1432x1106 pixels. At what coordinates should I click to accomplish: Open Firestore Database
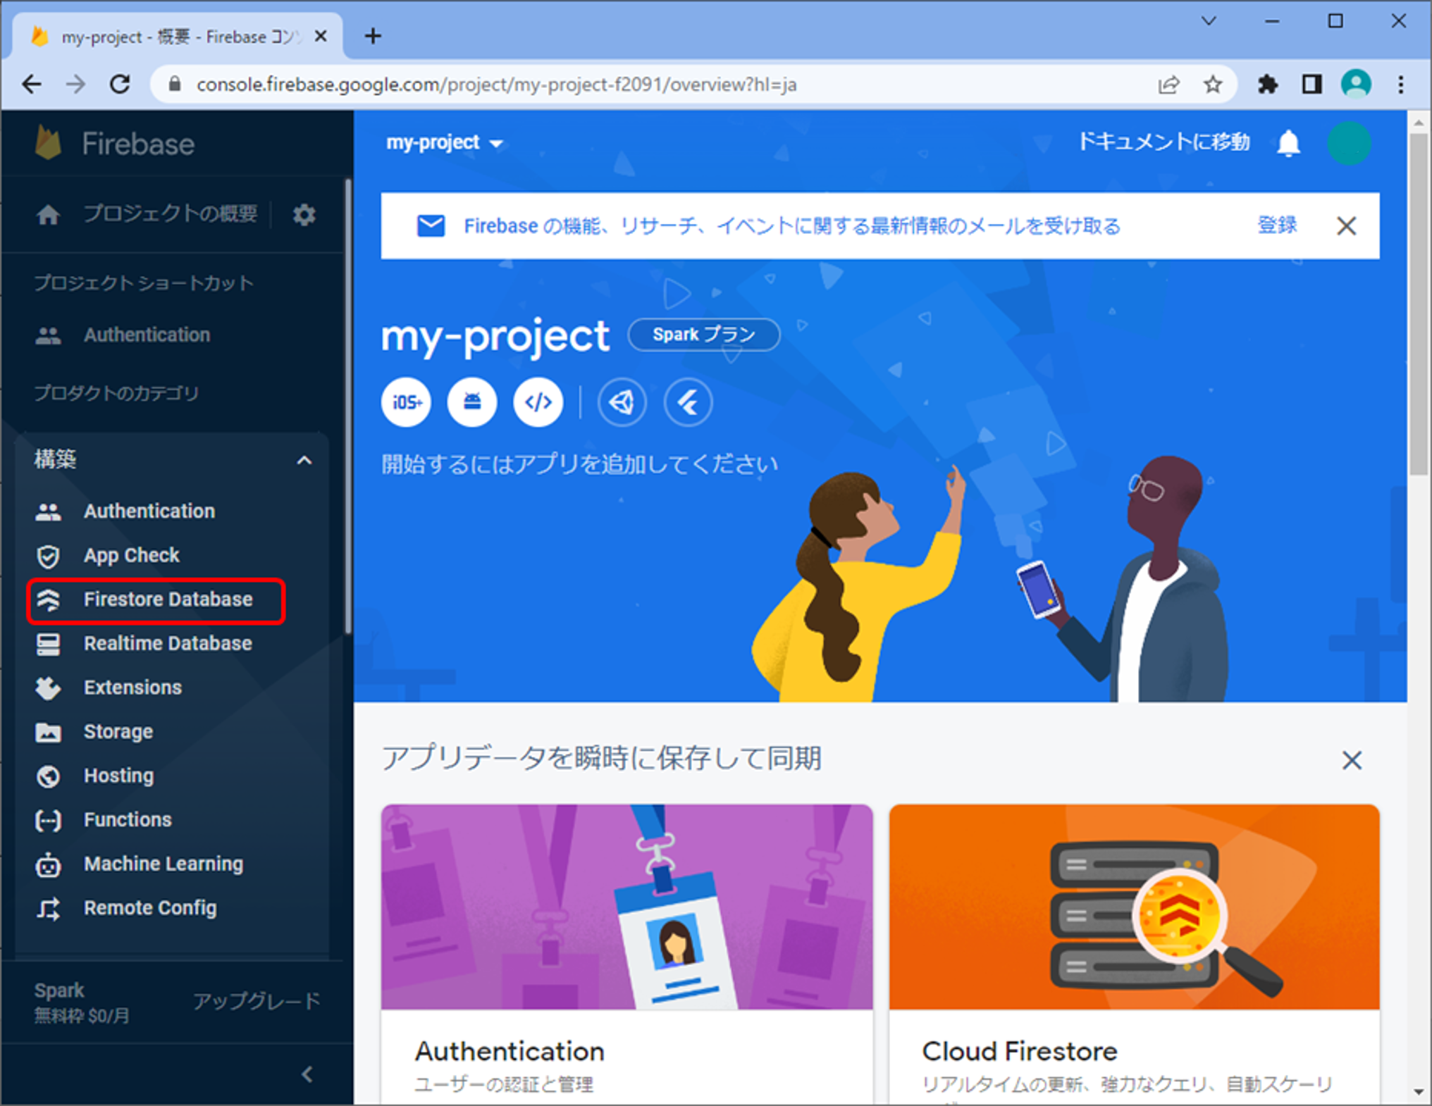click(x=156, y=600)
